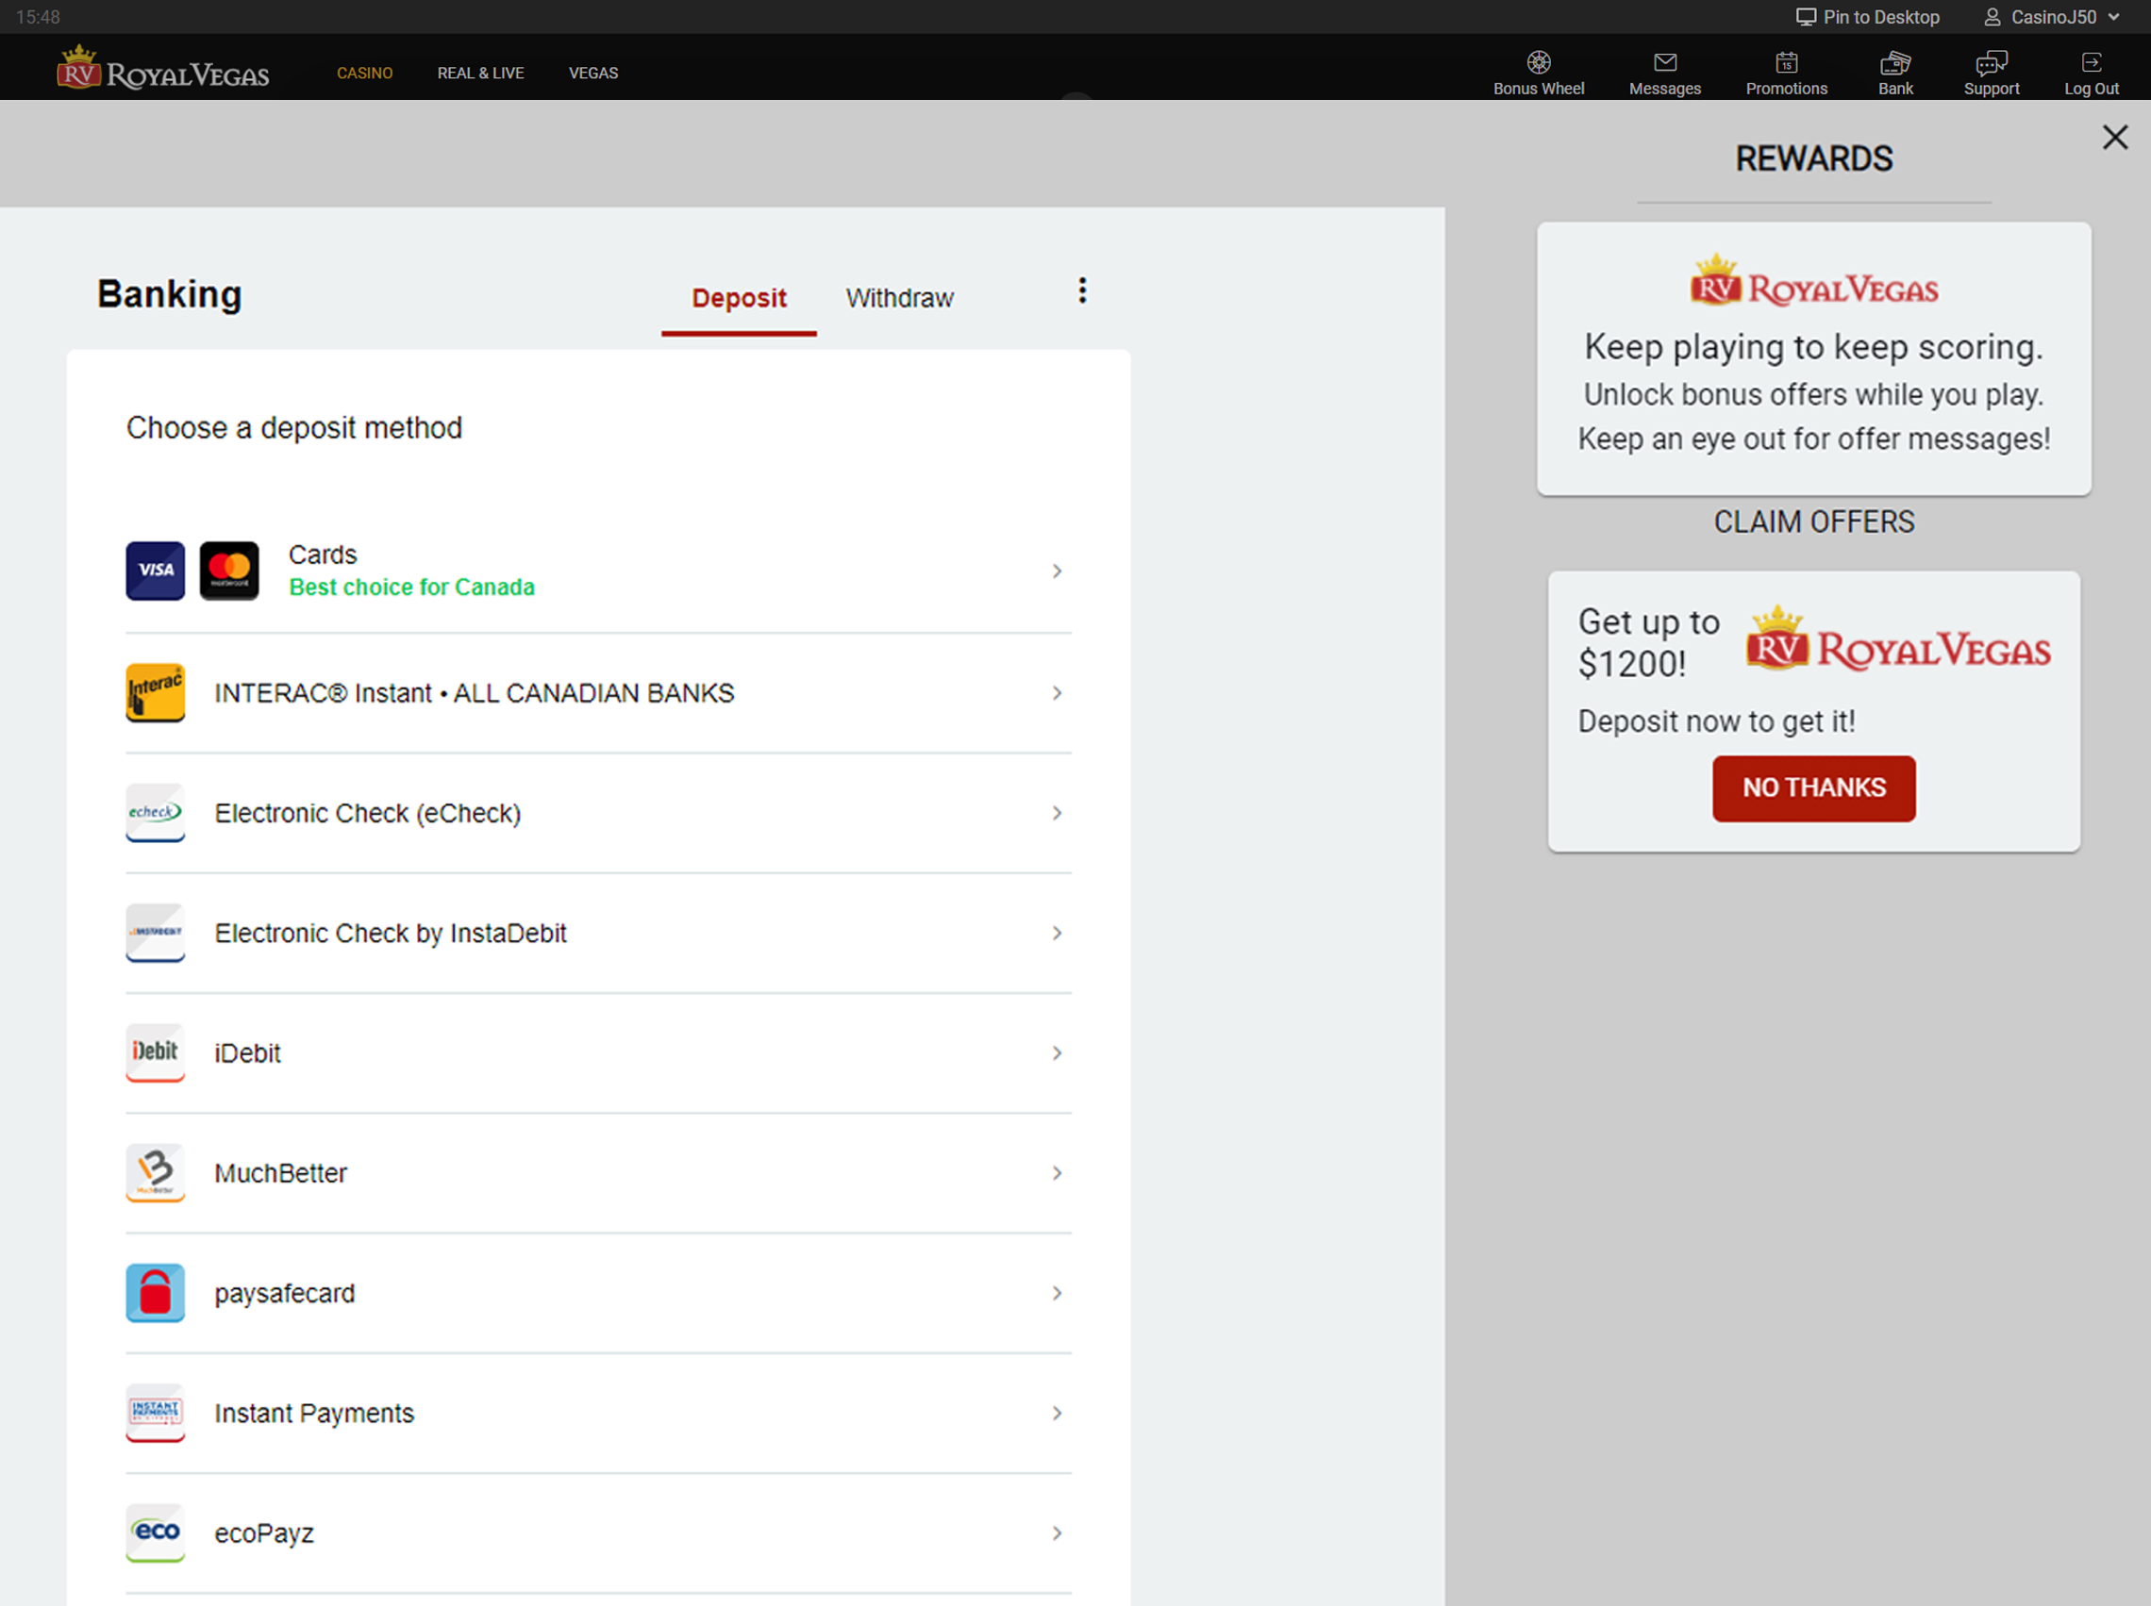The image size is (2151, 1606).
Task: Click the MuchBetter logo icon
Action: click(x=156, y=1172)
